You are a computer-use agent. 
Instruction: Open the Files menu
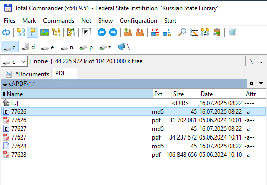coord(10,21)
